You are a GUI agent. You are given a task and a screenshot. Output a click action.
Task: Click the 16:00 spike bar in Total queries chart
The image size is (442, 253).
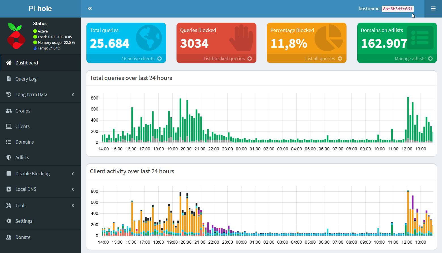[x=132, y=125]
